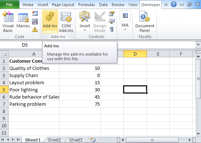
Task: Click the vertical split box above scrollbar
Action: [x=198, y=52]
